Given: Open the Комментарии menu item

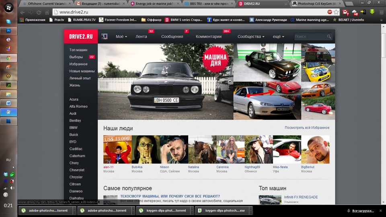Looking at the screenshot, I should click(x=209, y=37).
